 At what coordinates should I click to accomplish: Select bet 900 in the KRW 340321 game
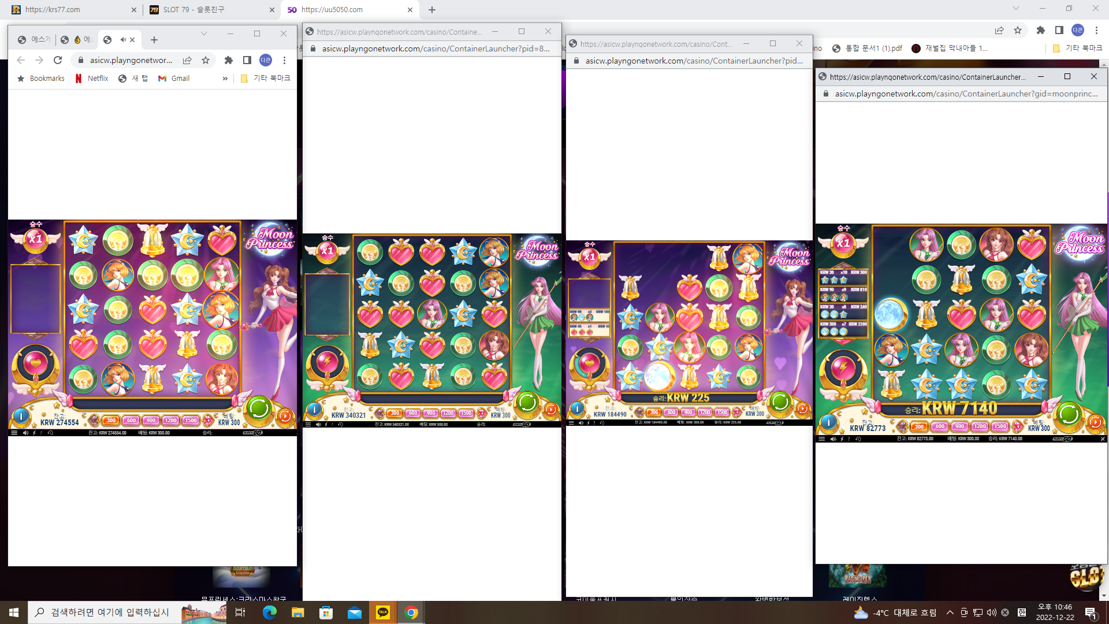point(430,413)
